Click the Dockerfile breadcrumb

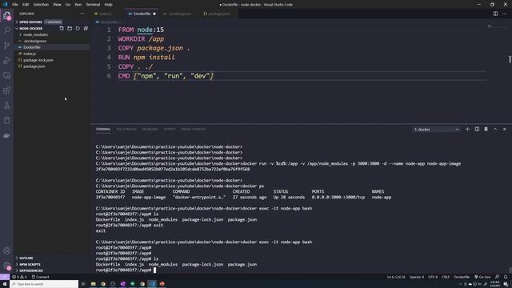tap(109, 22)
